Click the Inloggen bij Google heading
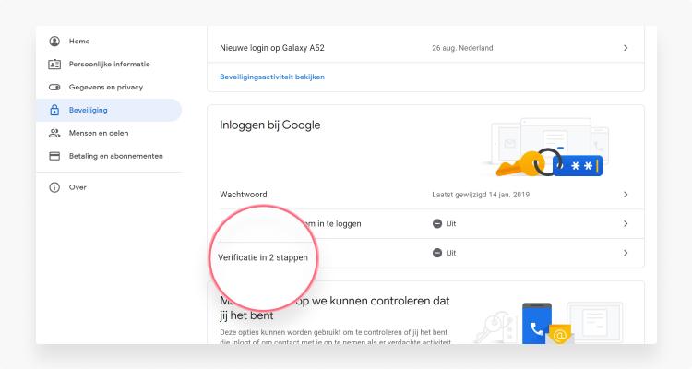Image resolution: width=692 pixels, height=369 pixels. click(x=270, y=125)
